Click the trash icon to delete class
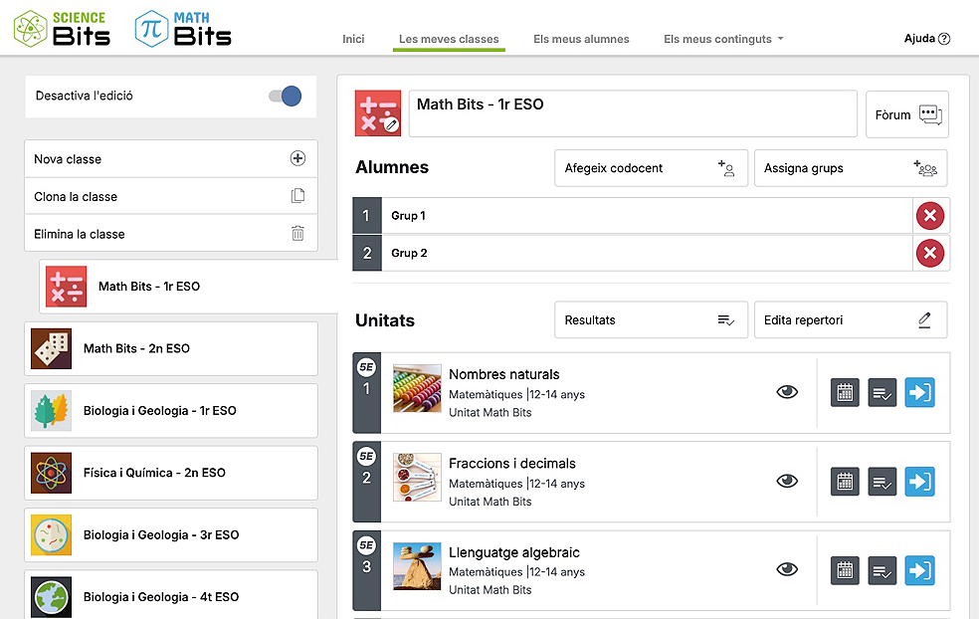 pyautogui.click(x=297, y=234)
